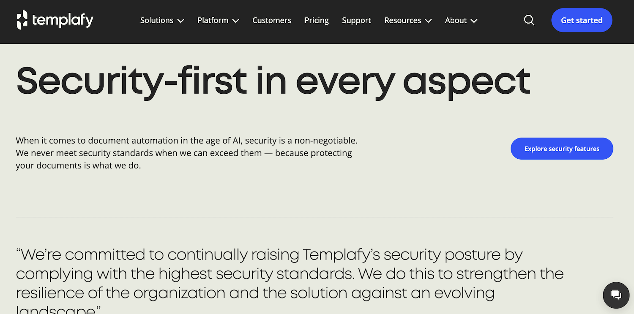Expand the Platform dropdown chevron
Screen dimensions: 634x314
[x=236, y=21]
